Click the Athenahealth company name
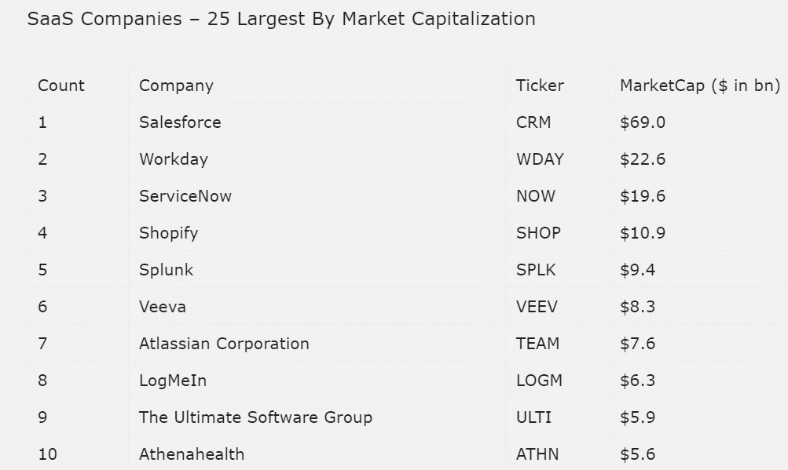This screenshot has height=470, width=788. click(x=192, y=454)
